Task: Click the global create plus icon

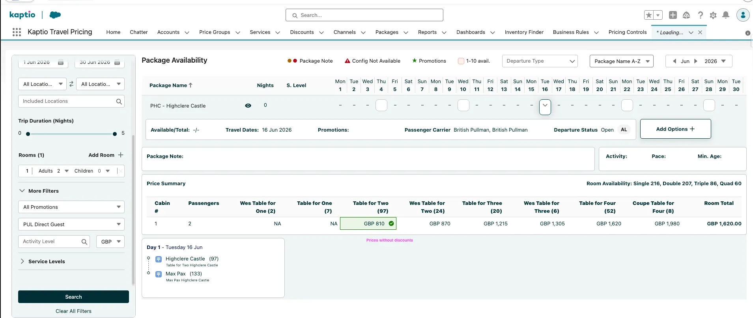Action: [673, 15]
